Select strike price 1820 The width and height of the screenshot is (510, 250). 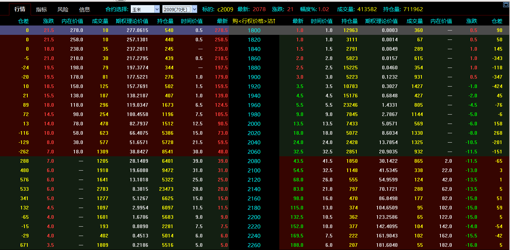tap(254, 40)
